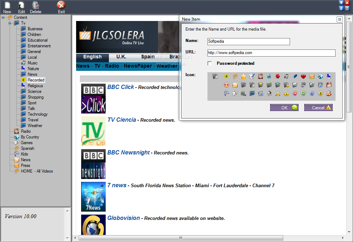
Task: Pick the red floppy disk icon
Action: point(329,85)
